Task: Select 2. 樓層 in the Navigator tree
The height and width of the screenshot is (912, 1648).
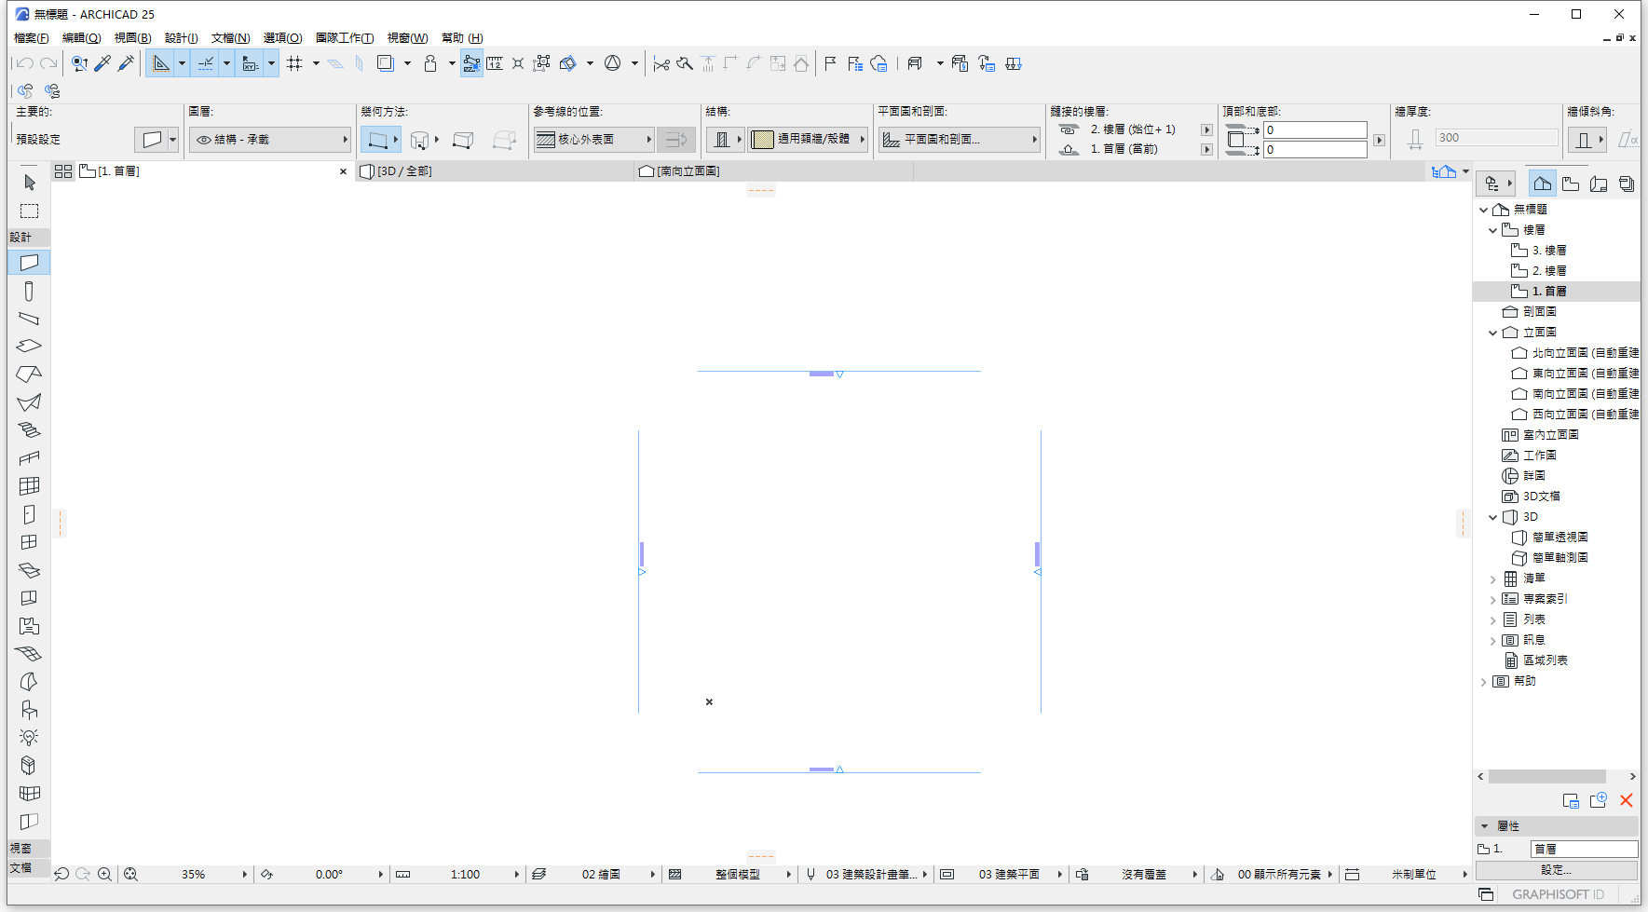Action: (1549, 271)
